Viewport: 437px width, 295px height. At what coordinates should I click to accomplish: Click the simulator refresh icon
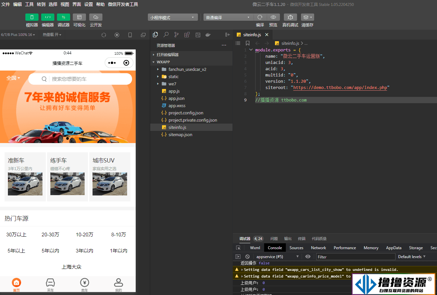(104, 35)
